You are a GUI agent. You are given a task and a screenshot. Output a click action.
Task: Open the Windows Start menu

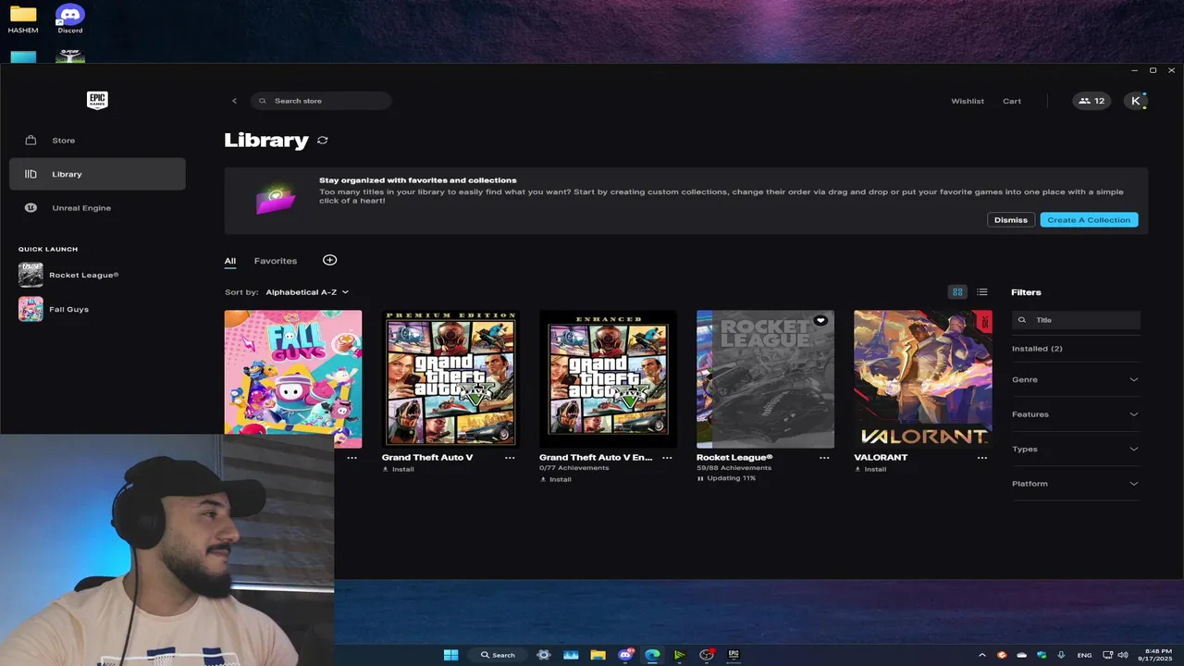pos(450,655)
